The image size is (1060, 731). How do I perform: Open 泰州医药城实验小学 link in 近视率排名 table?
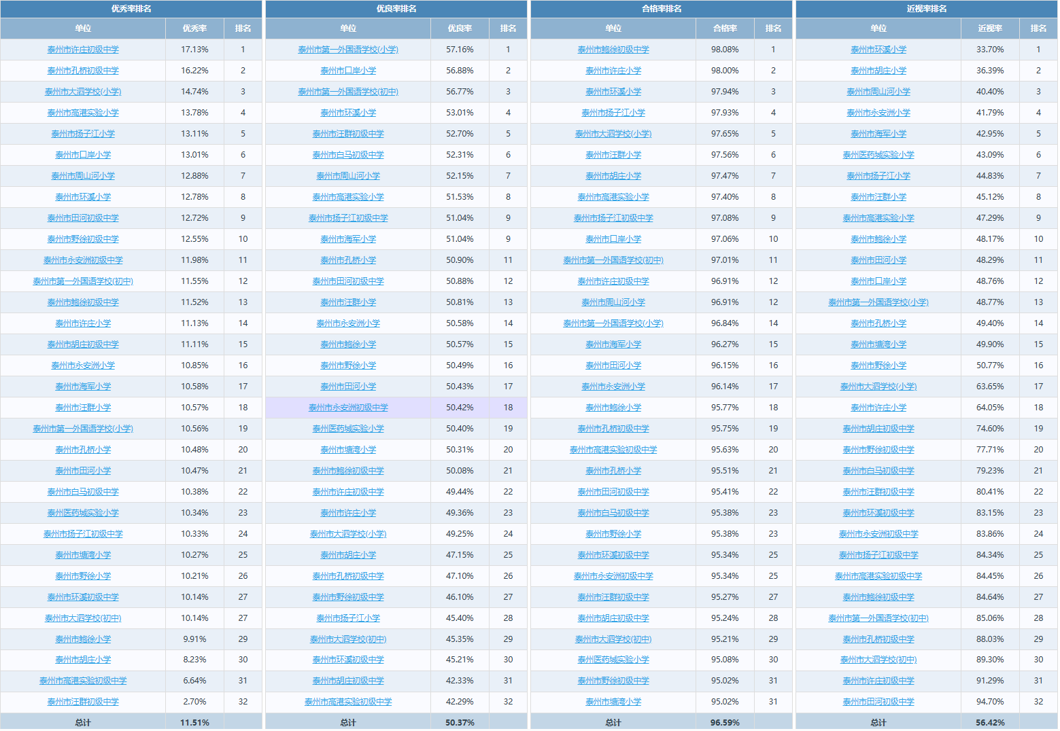point(878,155)
